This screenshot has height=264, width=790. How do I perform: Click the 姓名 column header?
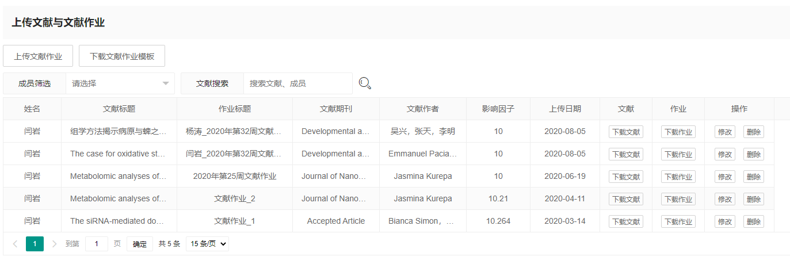pyautogui.click(x=32, y=109)
